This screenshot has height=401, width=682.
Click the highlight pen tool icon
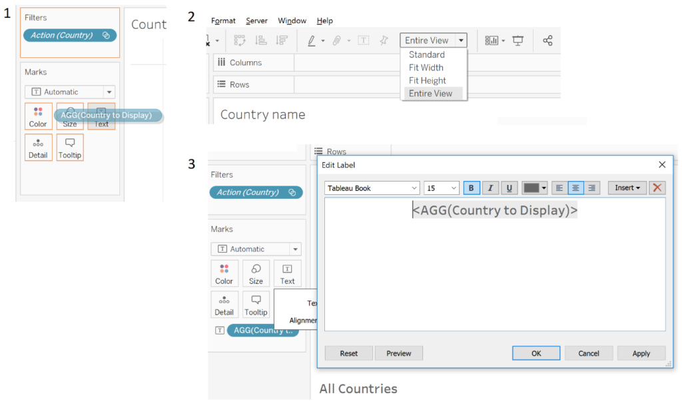point(311,41)
